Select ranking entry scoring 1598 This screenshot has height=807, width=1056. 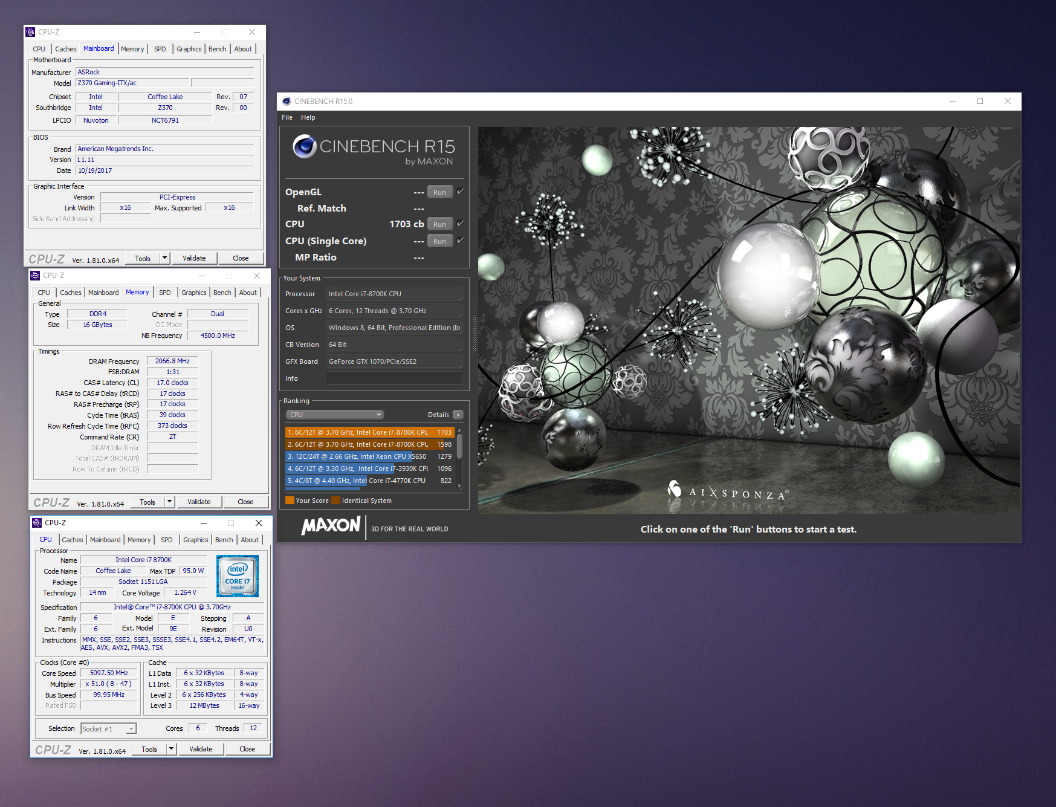[369, 444]
